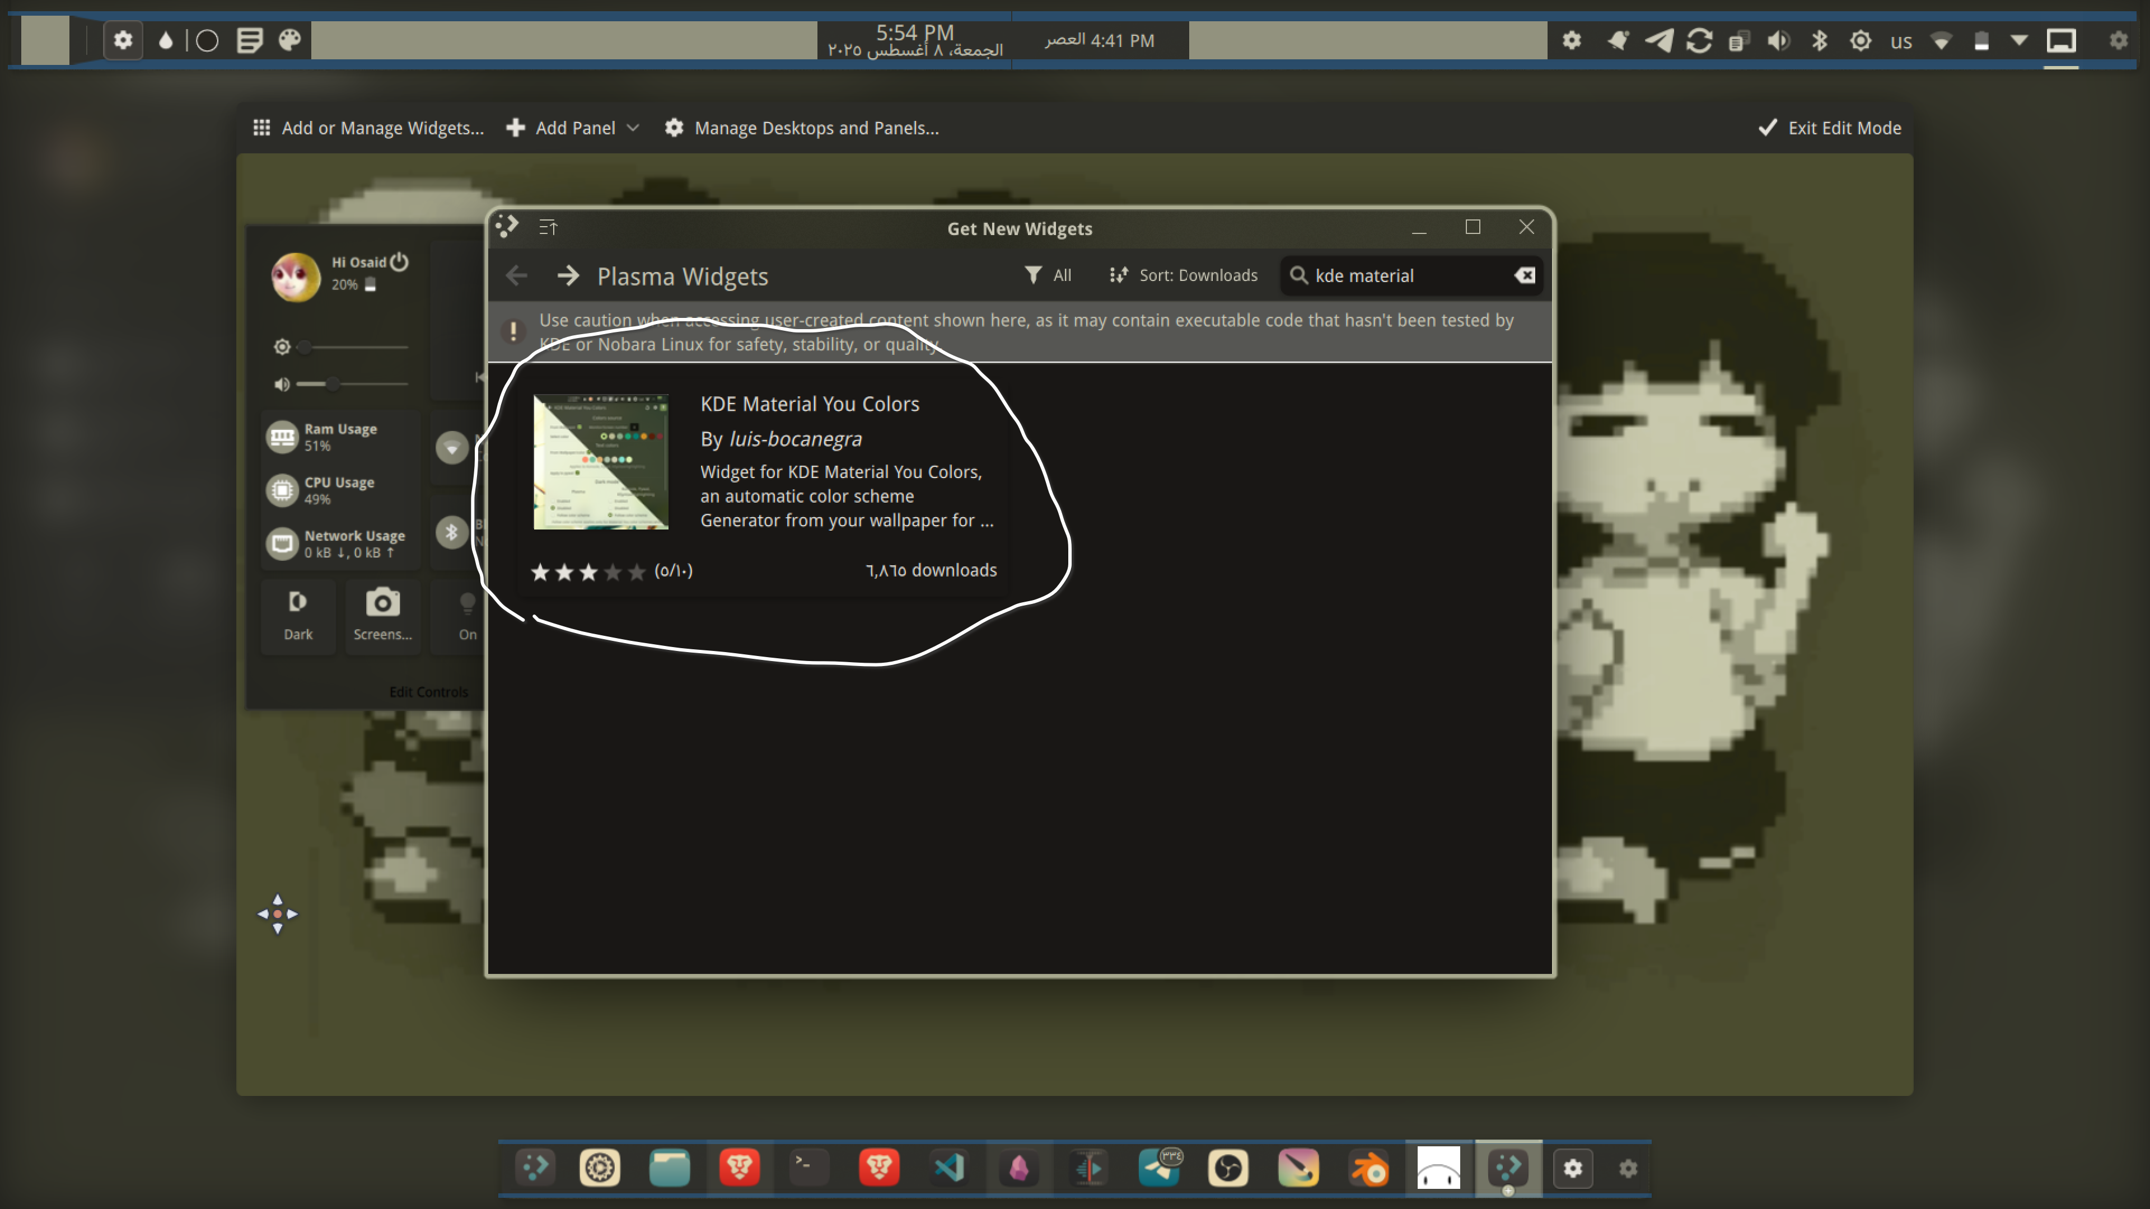
Task: Click the four-arrow move handle on desktop
Action: 278,913
